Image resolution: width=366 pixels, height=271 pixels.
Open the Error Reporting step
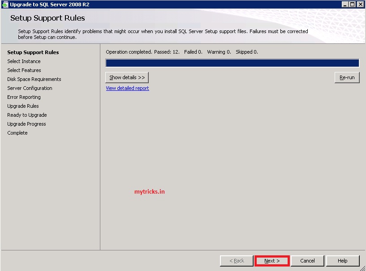click(24, 97)
